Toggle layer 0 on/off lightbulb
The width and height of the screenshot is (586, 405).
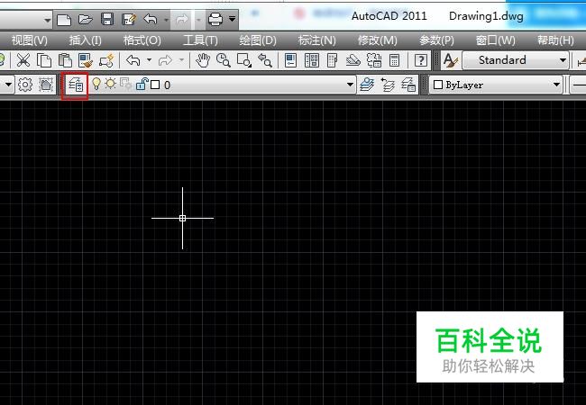96,84
